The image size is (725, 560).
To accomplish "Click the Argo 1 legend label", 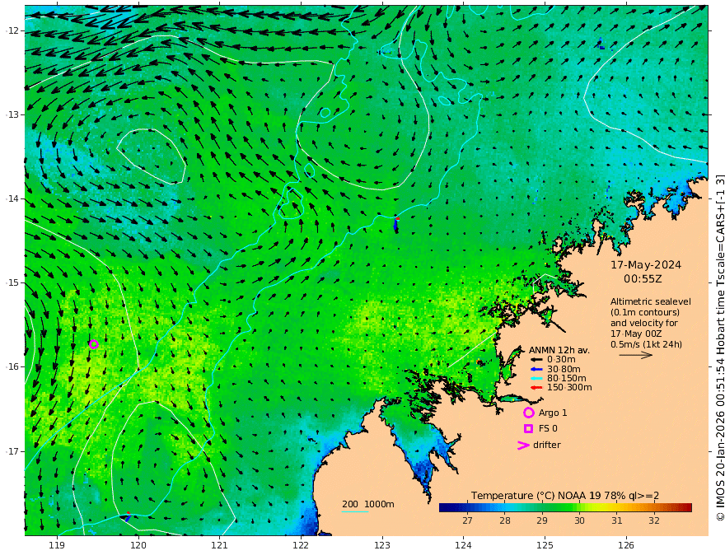I will 553,413.
